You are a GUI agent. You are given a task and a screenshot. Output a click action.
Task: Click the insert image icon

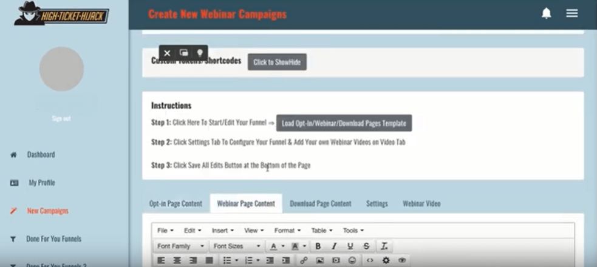[x=320, y=260]
